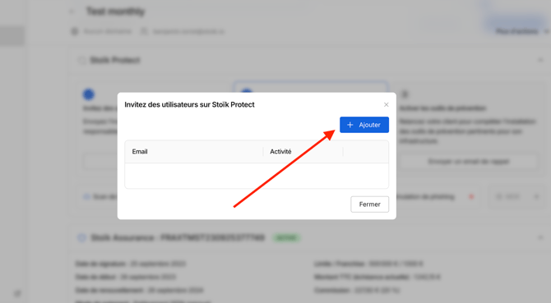Click the blue Ajouter button
Image resolution: width=551 pixels, height=303 pixels.
364,125
